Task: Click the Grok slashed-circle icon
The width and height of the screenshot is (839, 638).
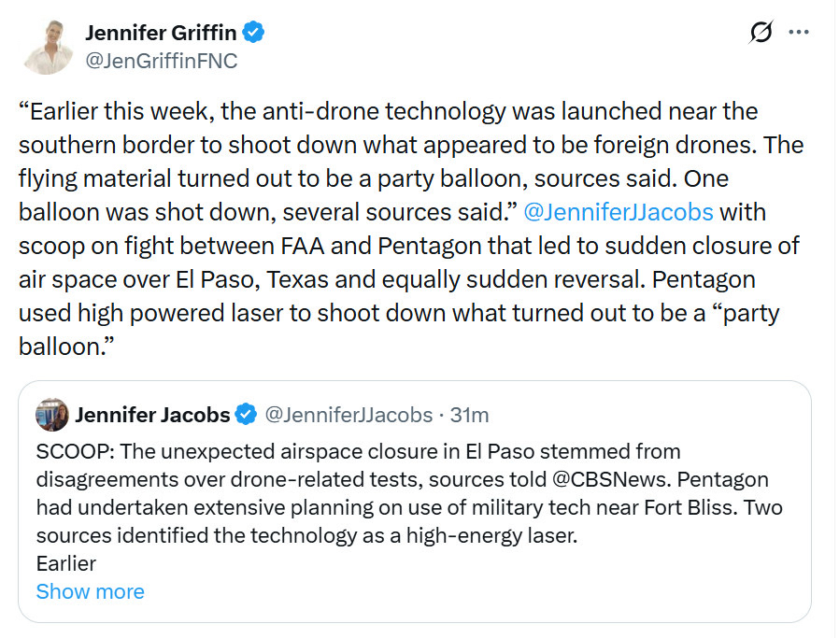Action: tap(761, 33)
